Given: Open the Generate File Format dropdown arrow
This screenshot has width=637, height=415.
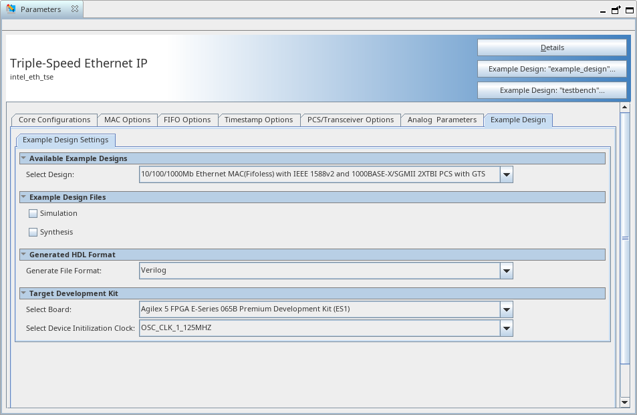Looking at the screenshot, I should point(506,271).
